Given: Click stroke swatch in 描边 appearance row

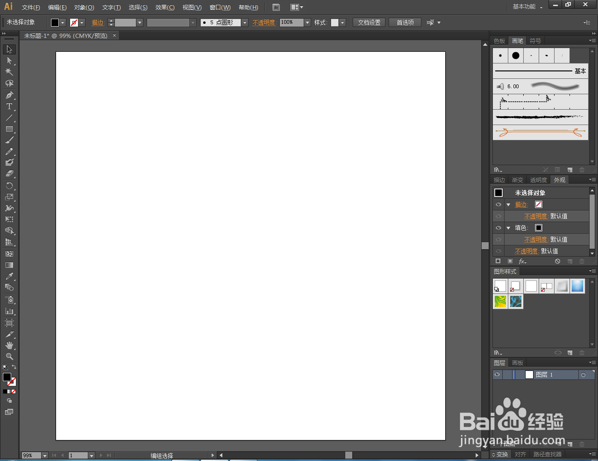Looking at the screenshot, I should 539,204.
